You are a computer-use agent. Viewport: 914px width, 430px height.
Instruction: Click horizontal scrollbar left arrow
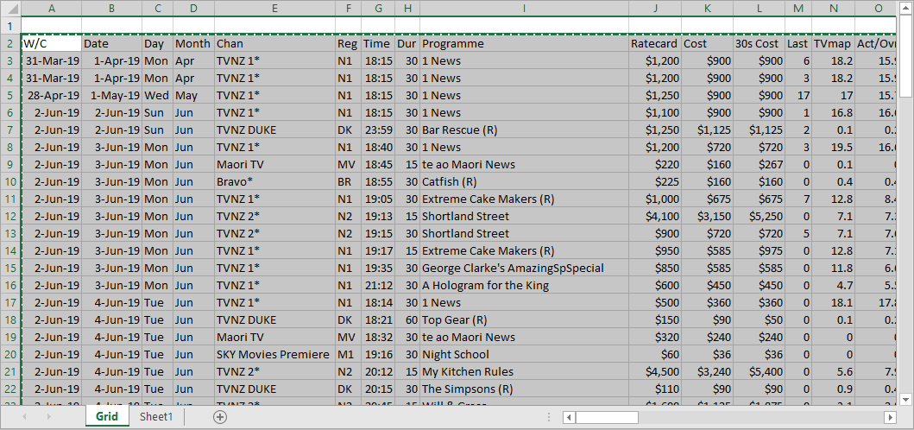pos(570,417)
